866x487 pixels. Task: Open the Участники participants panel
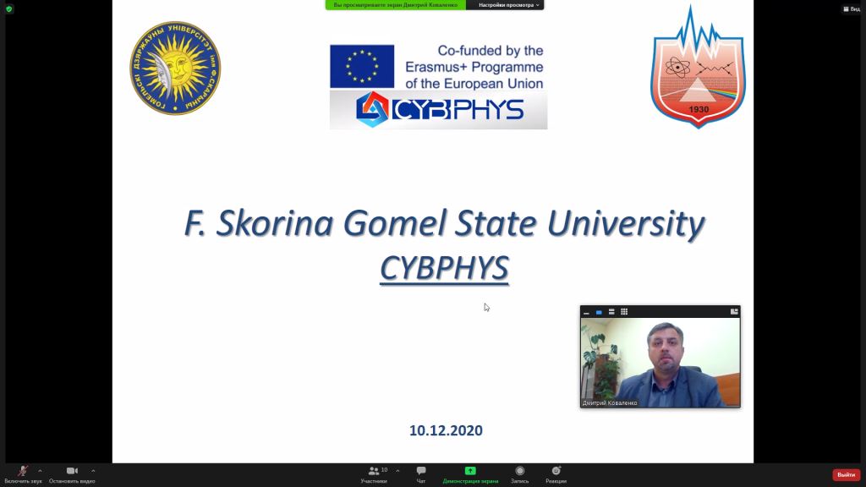coord(374,474)
